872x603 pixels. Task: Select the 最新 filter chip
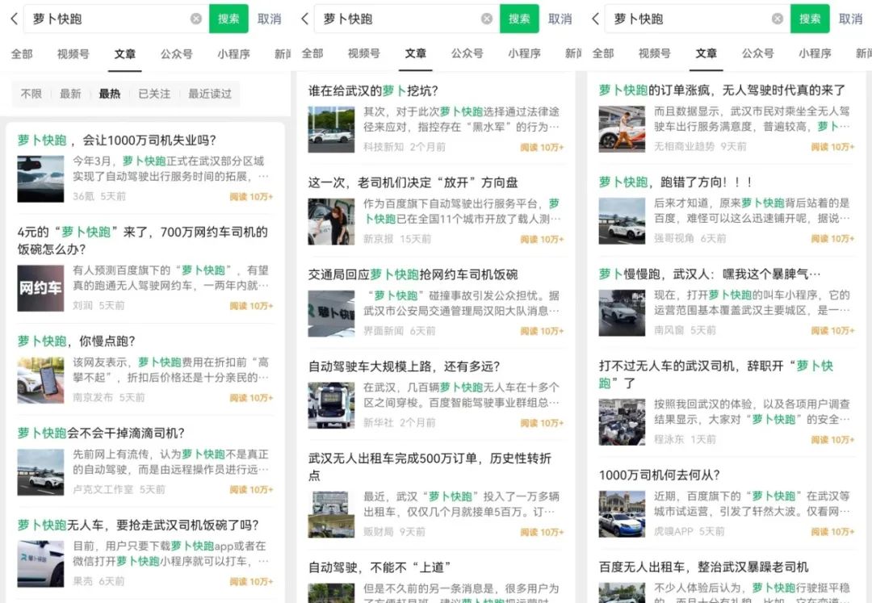click(70, 94)
